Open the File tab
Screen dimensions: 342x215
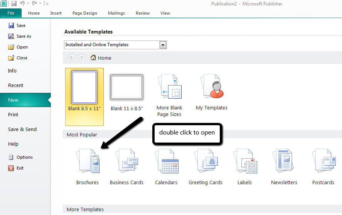tap(11, 13)
